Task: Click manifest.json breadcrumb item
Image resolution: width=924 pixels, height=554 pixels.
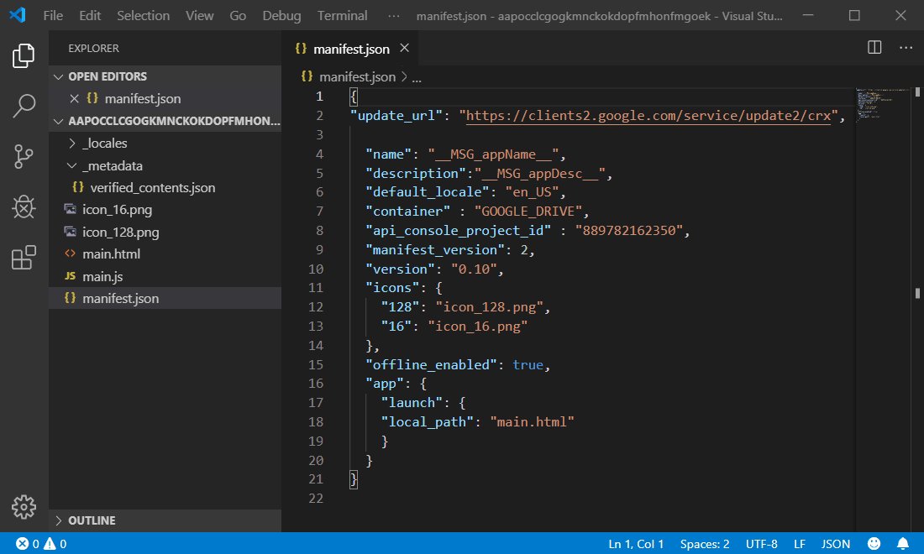Action: 357,76
